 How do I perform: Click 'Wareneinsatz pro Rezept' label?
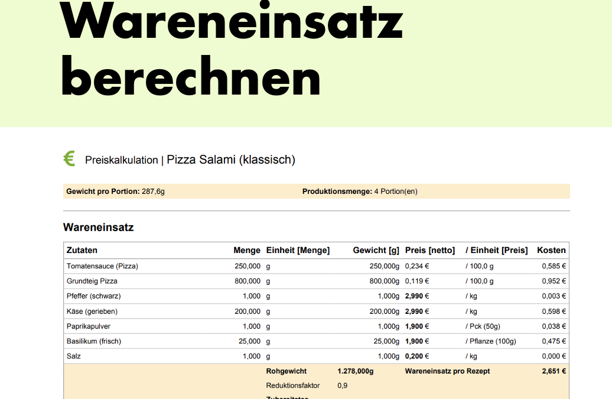447,371
